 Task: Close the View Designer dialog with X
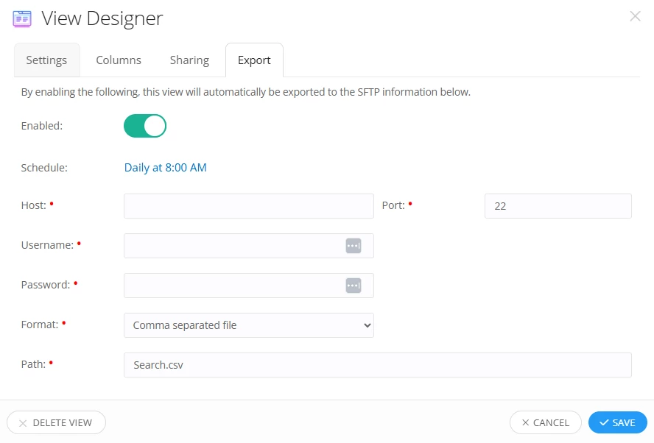pyautogui.click(x=635, y=16)
